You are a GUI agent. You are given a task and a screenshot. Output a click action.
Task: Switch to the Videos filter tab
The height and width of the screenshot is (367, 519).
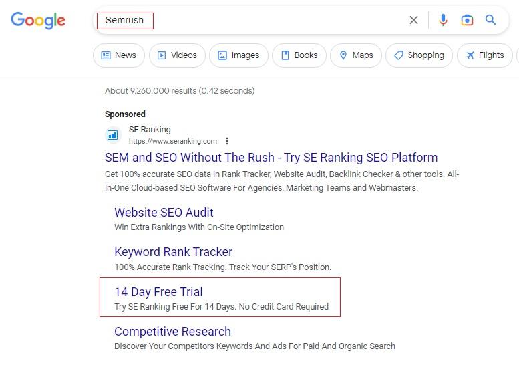tap(177, 55)
